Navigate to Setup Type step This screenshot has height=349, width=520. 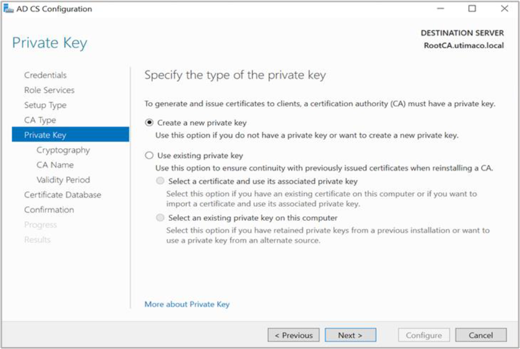pyautogui.click(x=45, y=105)
